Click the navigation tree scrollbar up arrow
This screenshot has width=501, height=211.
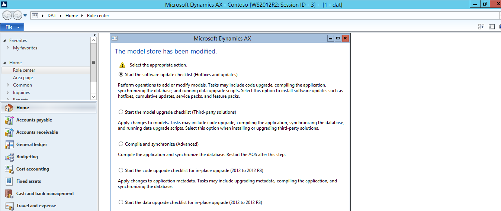[93, 40]
